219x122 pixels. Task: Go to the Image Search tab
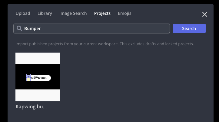73,13
